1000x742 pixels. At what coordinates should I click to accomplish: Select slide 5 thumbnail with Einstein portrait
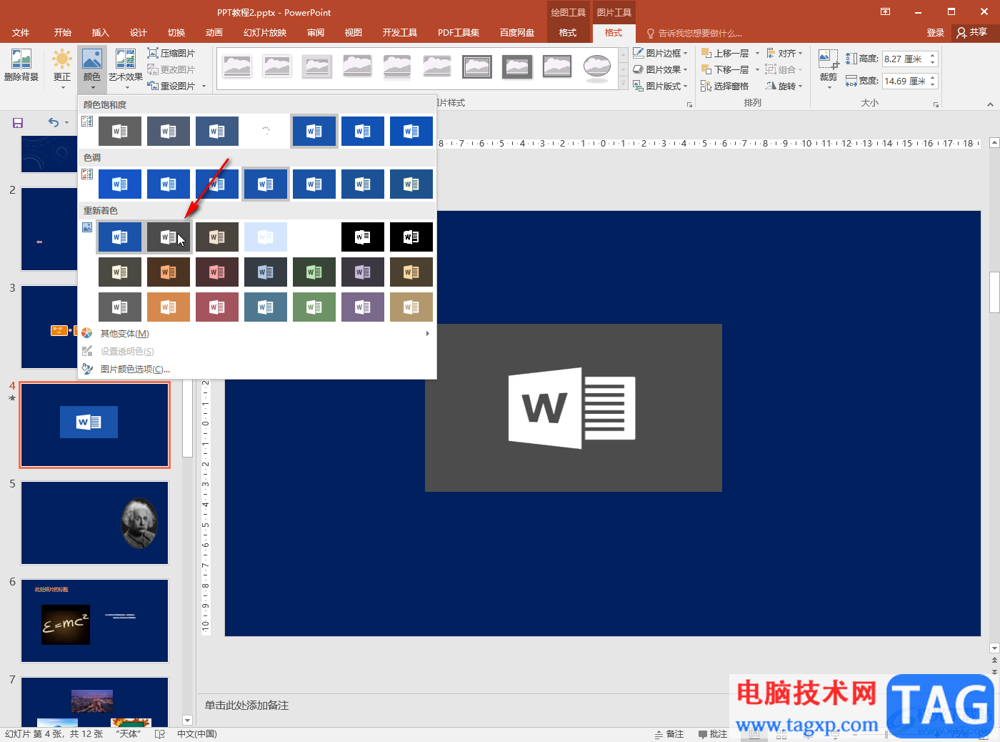click(x=95, y=523)
